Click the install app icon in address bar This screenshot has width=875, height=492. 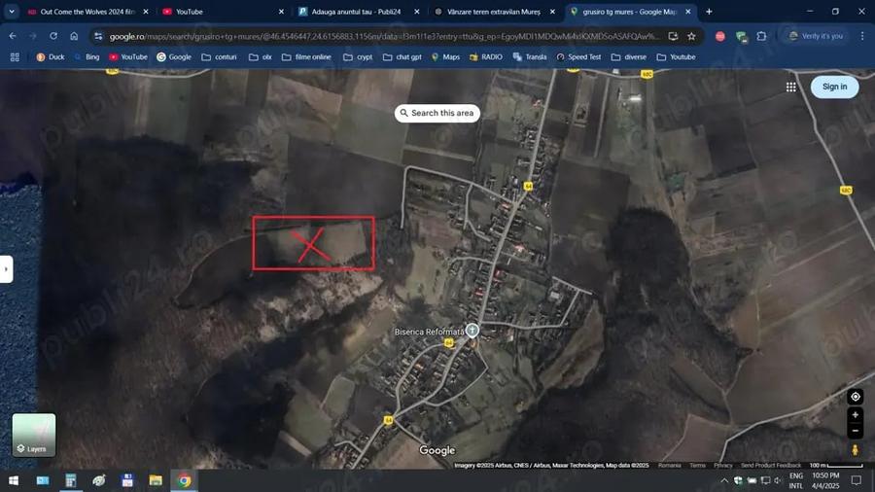pos(673,36)
